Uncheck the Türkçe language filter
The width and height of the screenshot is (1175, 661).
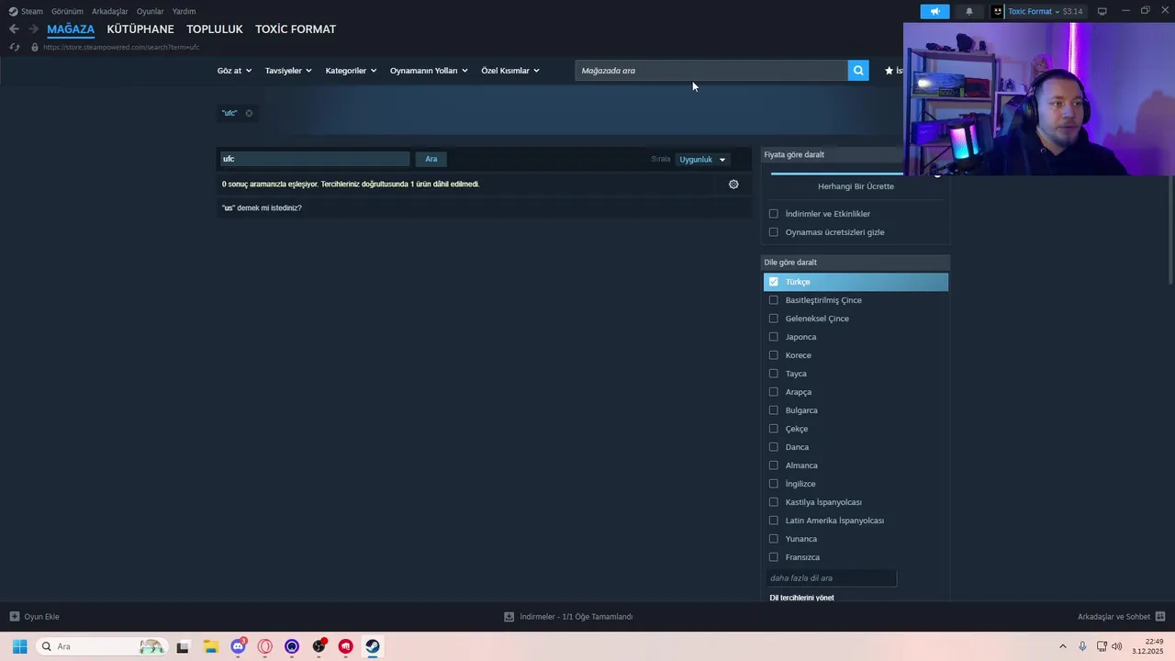(773, 282)
